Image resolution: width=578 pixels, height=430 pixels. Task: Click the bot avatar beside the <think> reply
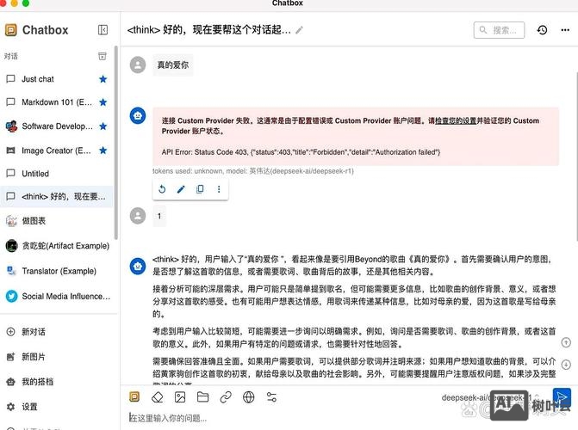coord(138,266)
